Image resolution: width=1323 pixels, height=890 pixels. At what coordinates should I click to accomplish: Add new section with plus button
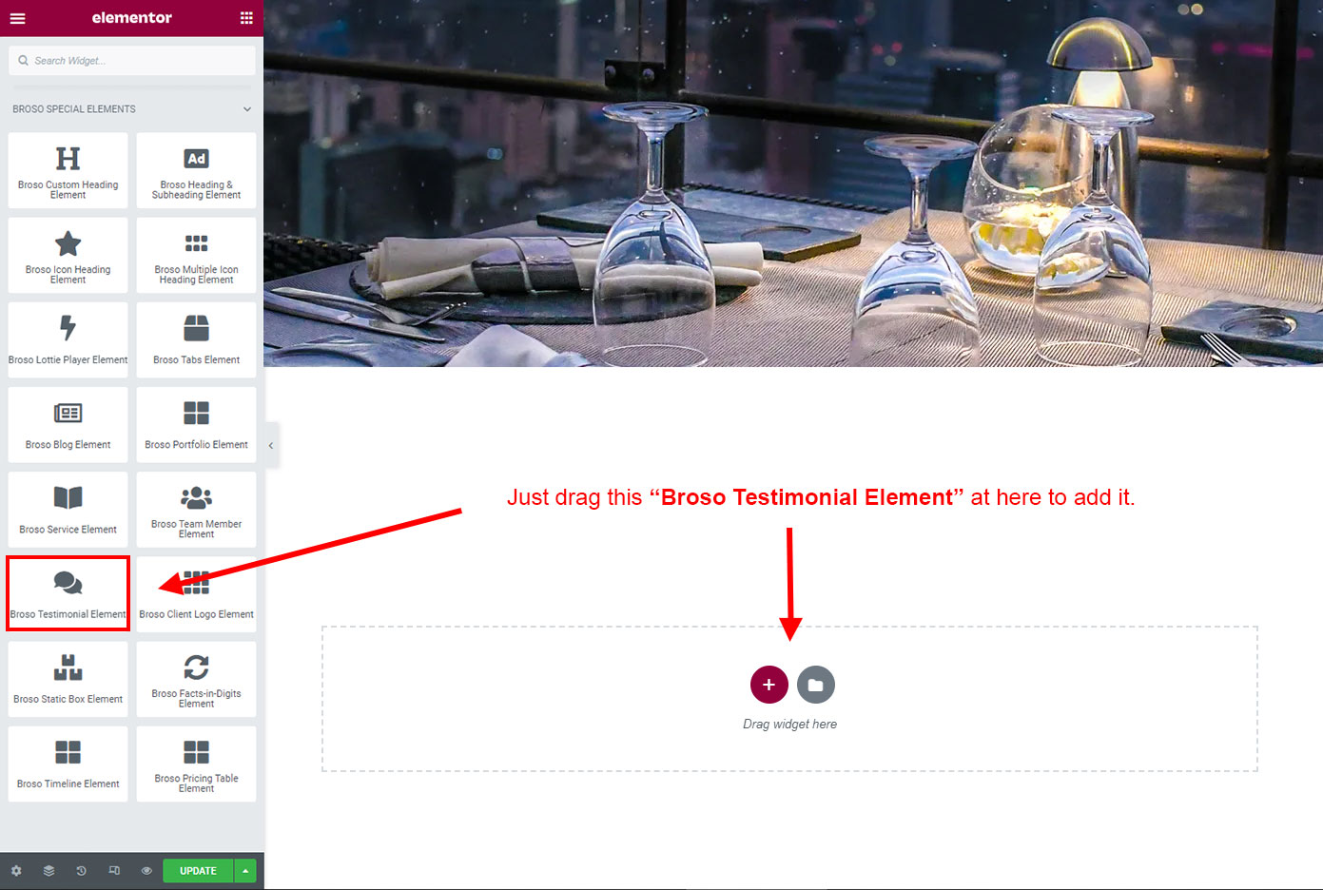(769, 685)
